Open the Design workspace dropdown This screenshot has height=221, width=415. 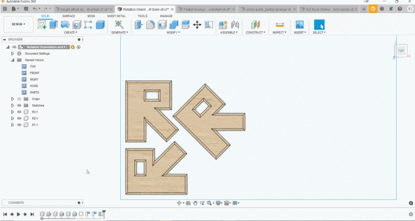tap(17, 24)
